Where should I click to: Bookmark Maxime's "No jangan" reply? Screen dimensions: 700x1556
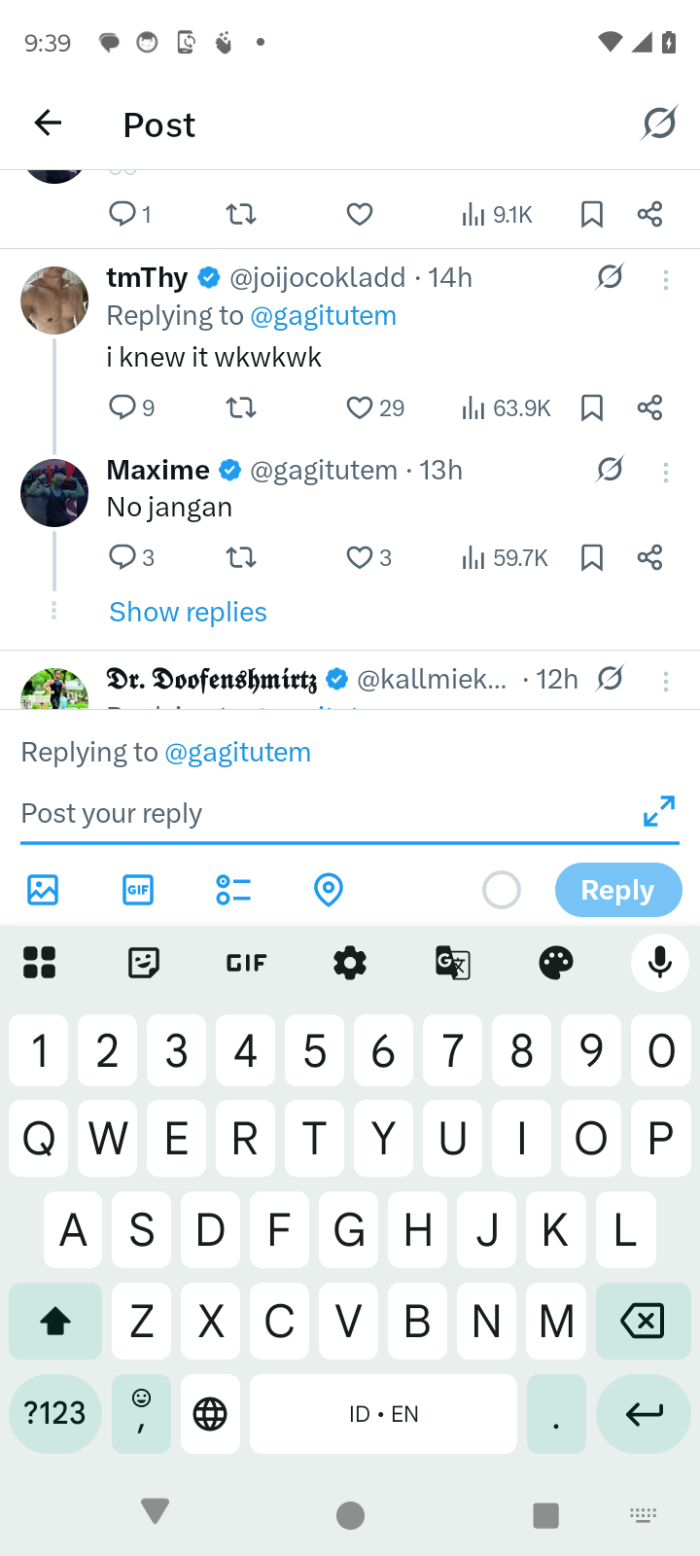591,557
